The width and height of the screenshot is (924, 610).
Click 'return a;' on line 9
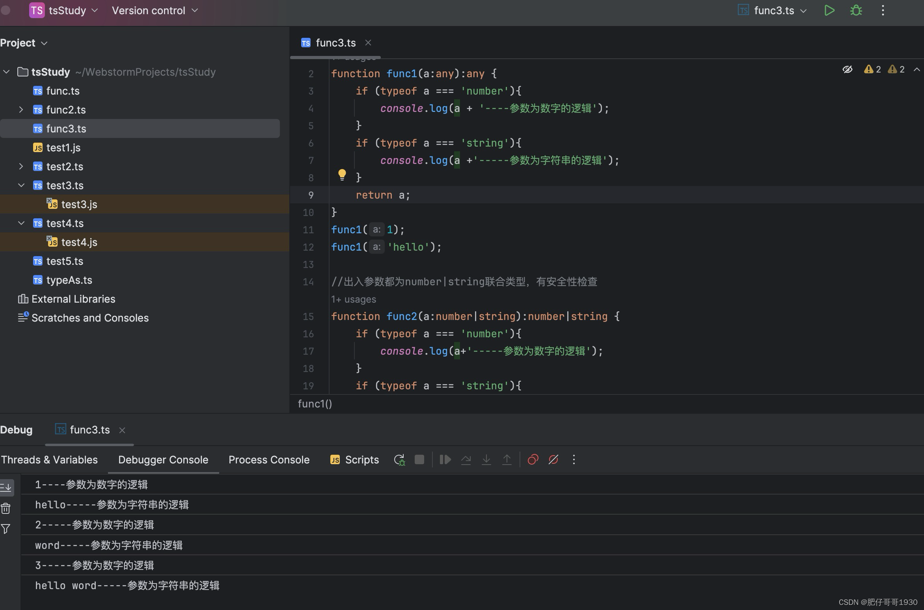point(383,195)
